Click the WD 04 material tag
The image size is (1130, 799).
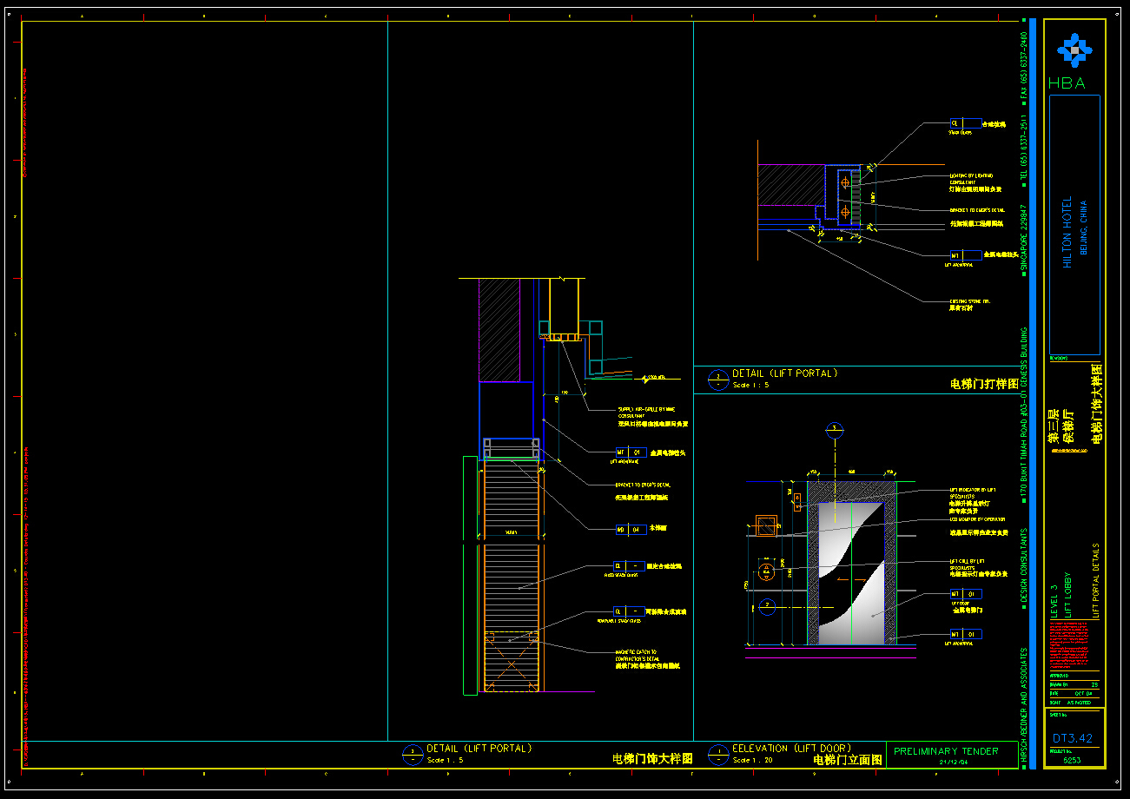tap(631, 528)
